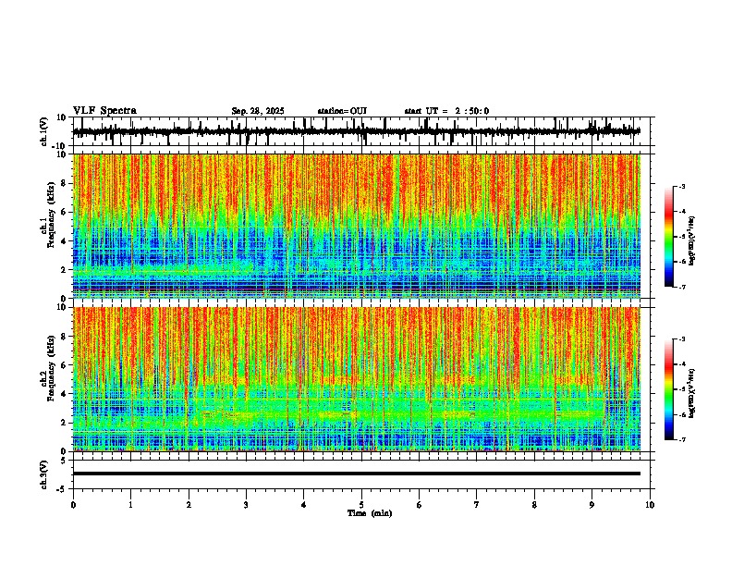Click time axis tick label "2"
The image size is (732, 566).
pyautogui.click(x=189, y=505)
